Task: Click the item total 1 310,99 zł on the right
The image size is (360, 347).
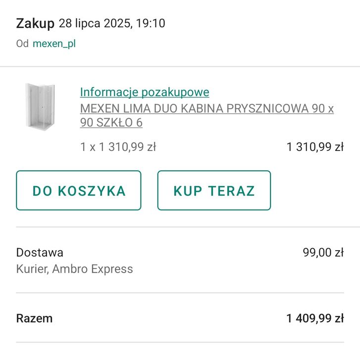Action: 315,147
